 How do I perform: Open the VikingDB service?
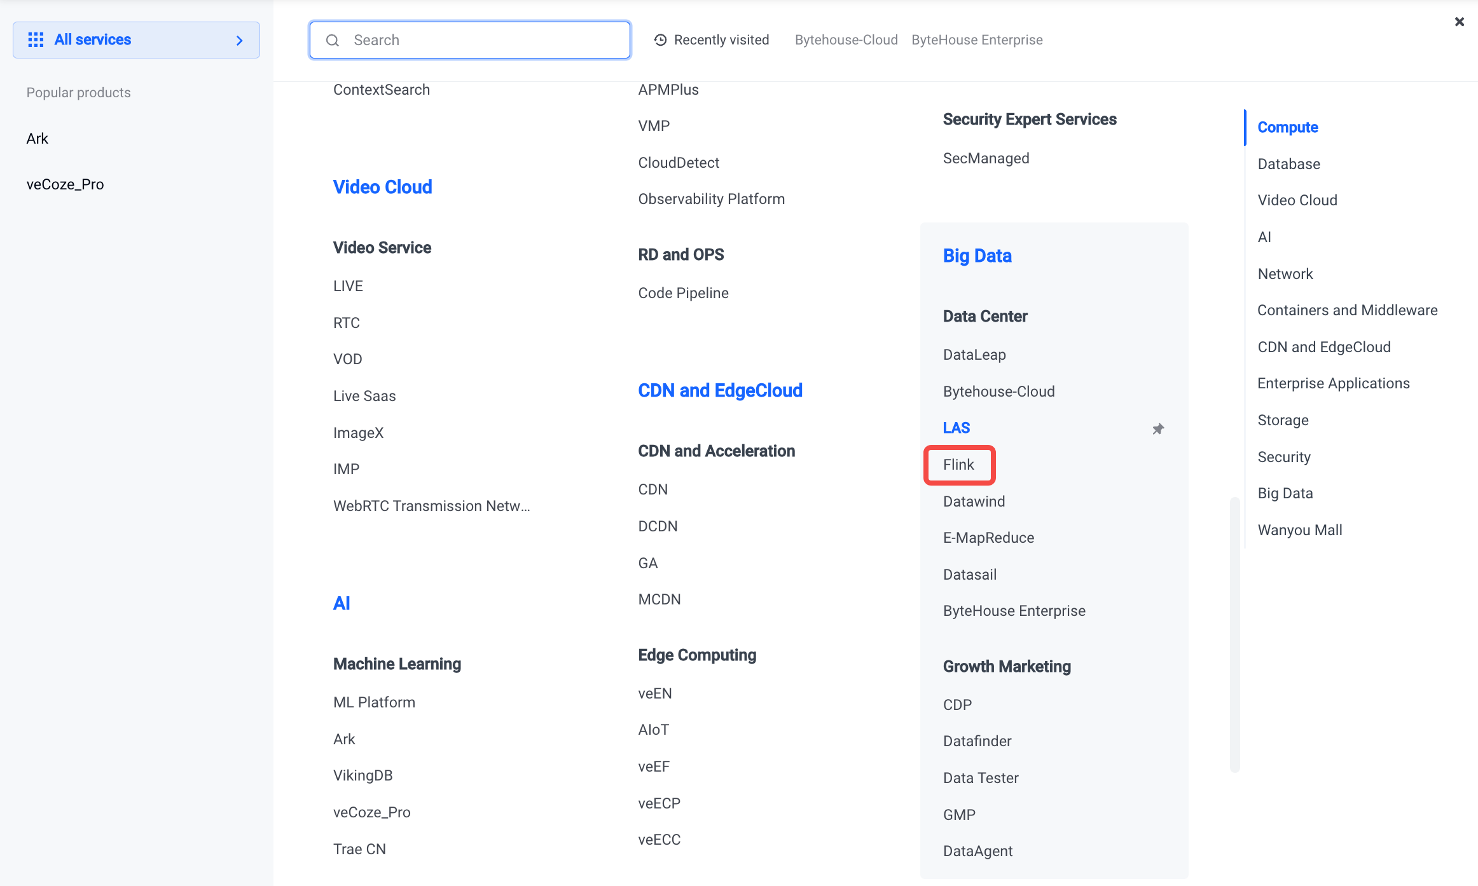[363, 775]
